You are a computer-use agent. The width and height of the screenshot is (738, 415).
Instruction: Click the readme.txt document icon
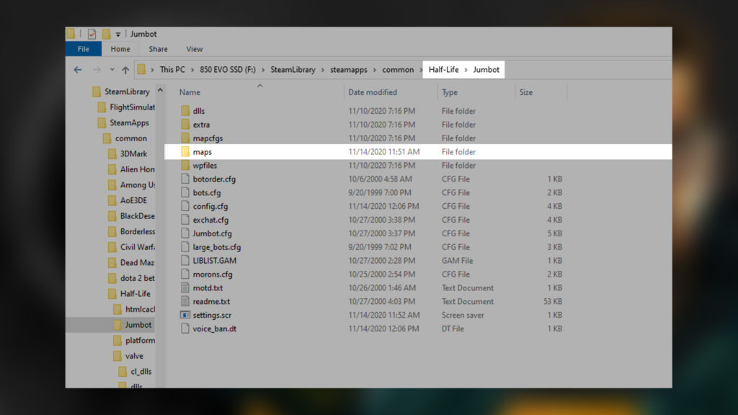click(x=185, y=302)
